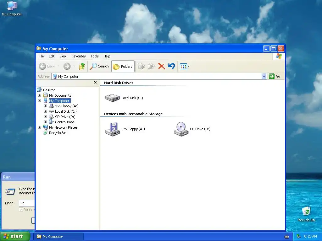The height and width of the screenshot is (241, 322).
Task: Open the View menu
Action: tap(63, 56)
